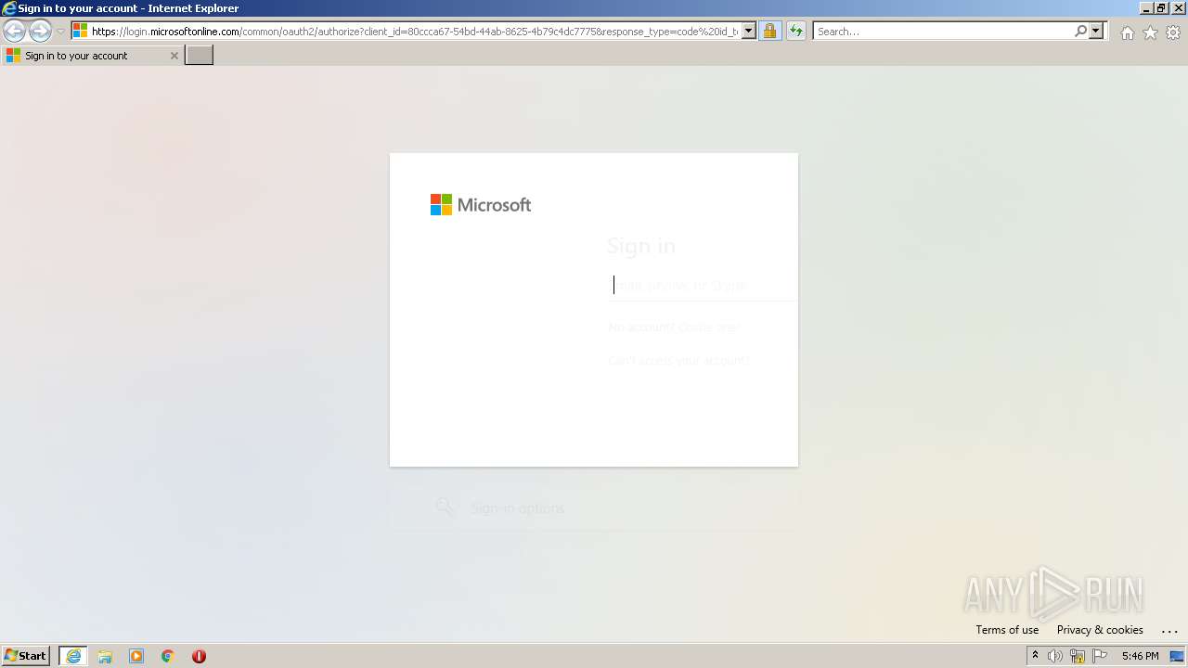Click the footer ellipsis more options
The width and height of the screenshot is (1188, 668).
click(1169, 631)
